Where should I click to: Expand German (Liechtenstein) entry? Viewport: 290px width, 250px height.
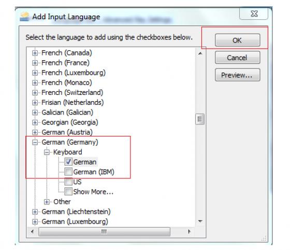tap(35, 212)
